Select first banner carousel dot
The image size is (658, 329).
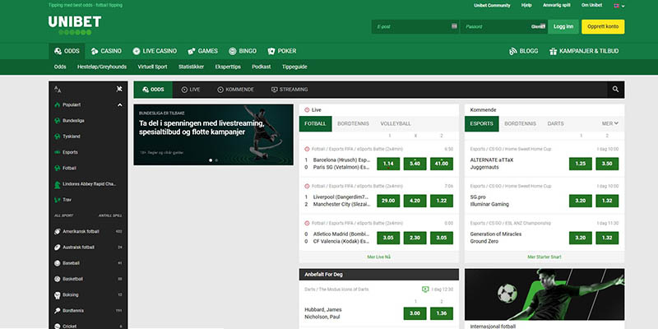coord(211,160)
